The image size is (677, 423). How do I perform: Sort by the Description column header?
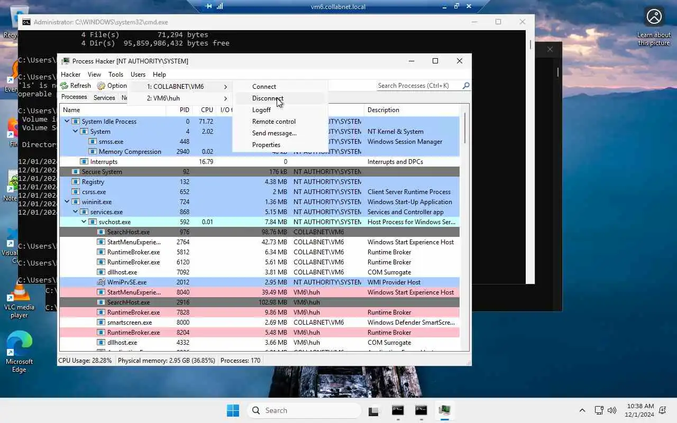411,110
